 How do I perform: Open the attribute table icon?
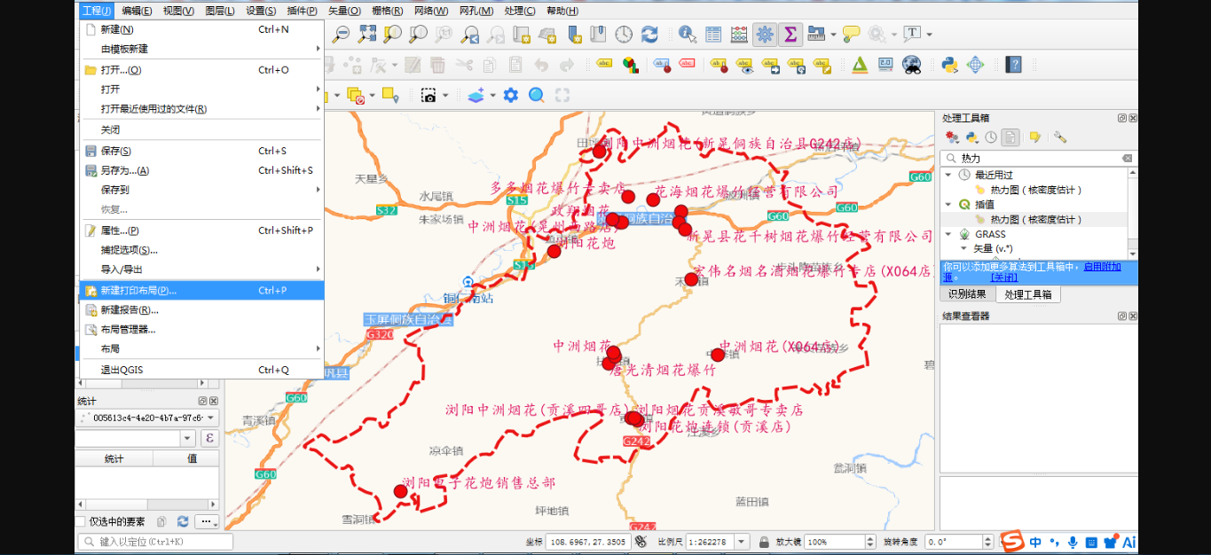713,35
